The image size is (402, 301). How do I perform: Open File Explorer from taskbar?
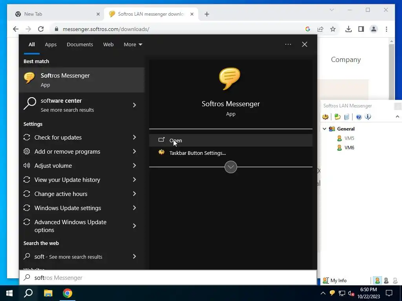pyautogui.click(x=48, y=293)
